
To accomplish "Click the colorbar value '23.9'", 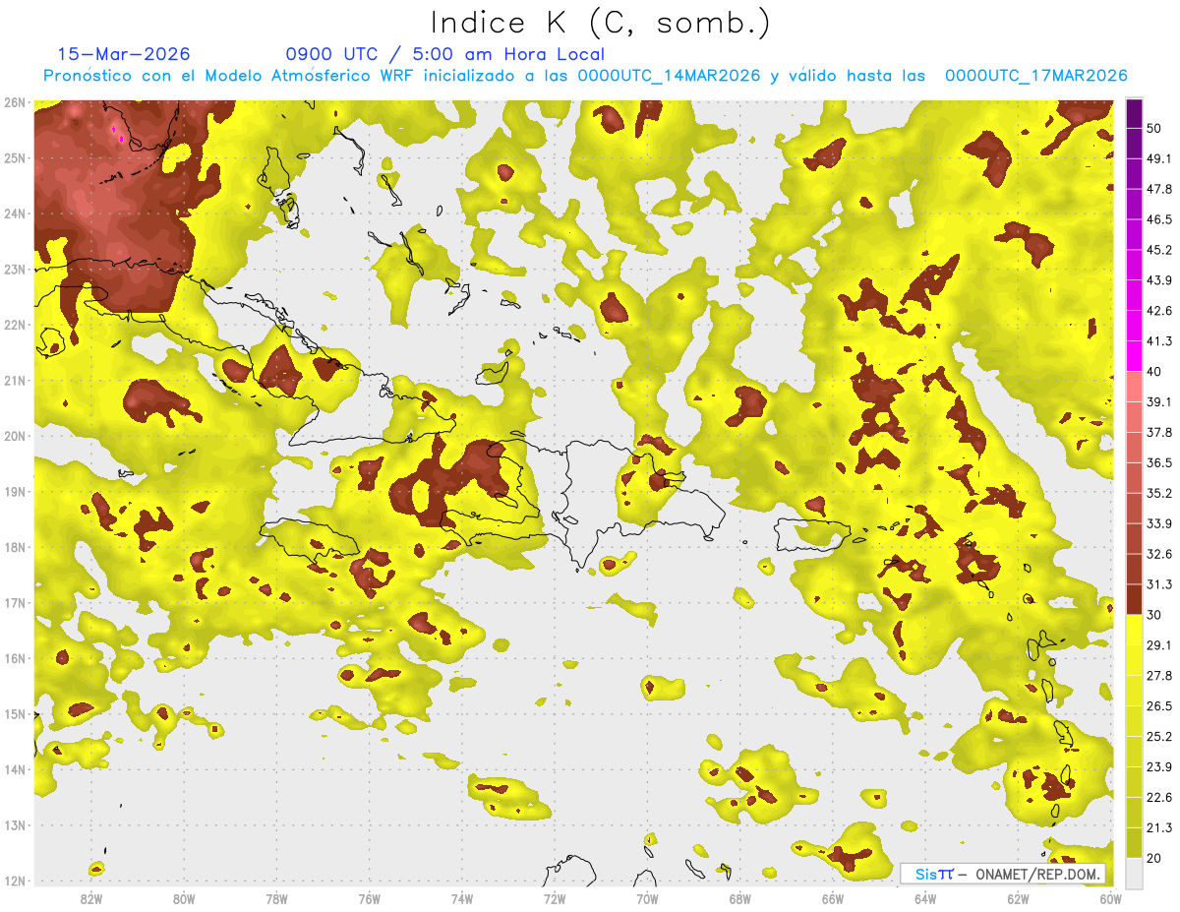I will (1159, 766).
